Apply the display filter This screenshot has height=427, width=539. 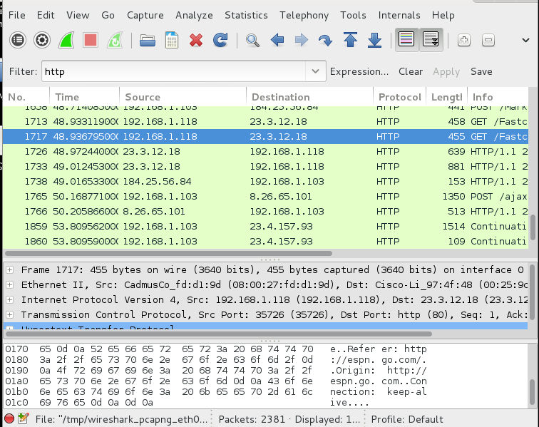[x=446, y=71]
